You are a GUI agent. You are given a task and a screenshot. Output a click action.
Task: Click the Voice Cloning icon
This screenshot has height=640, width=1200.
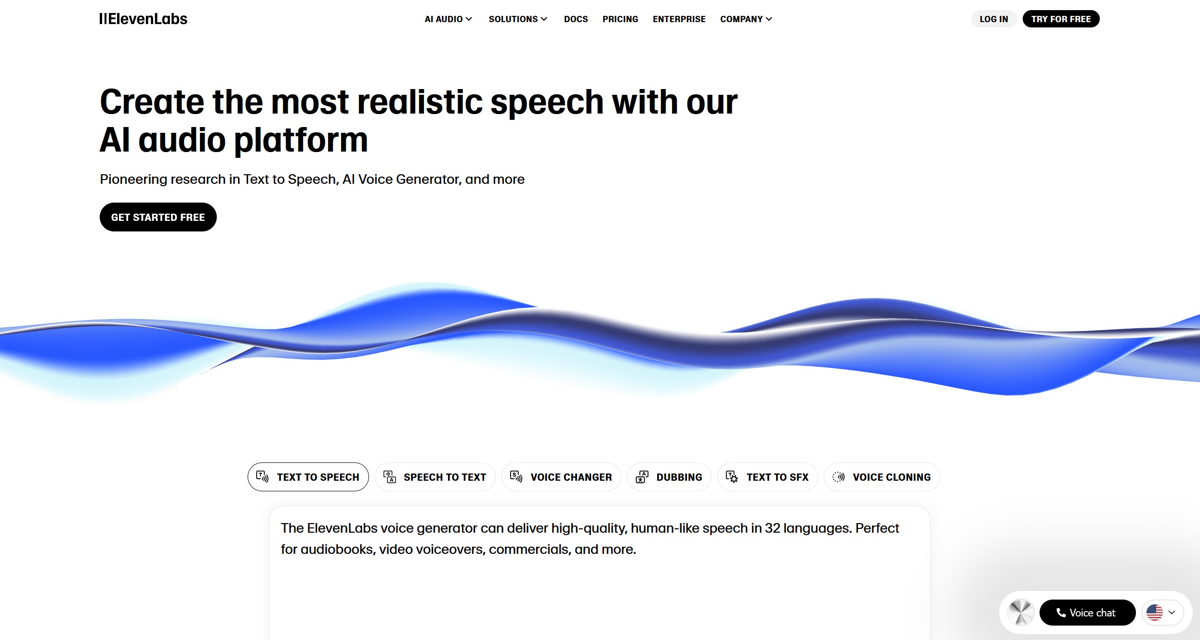840,476
